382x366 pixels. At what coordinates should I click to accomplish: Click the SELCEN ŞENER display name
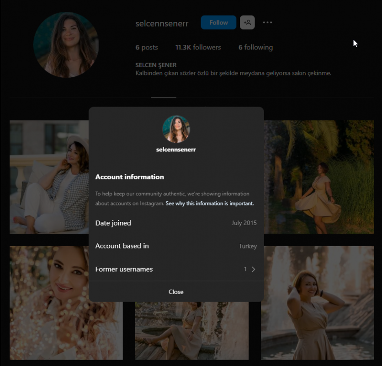coord(156,65)
